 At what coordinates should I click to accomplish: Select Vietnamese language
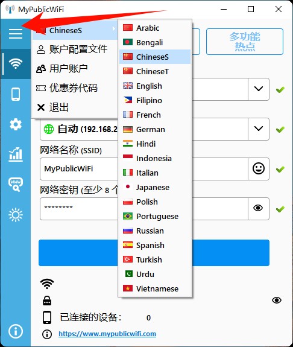click(x=155, y=288)
